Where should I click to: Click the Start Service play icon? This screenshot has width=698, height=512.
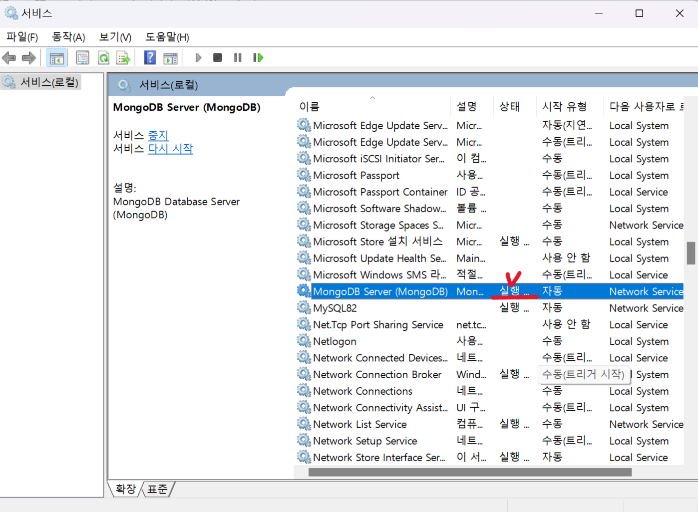[x=198, y=58]
